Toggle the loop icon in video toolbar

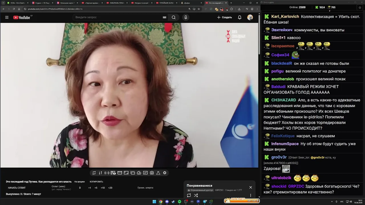(94, 173)
